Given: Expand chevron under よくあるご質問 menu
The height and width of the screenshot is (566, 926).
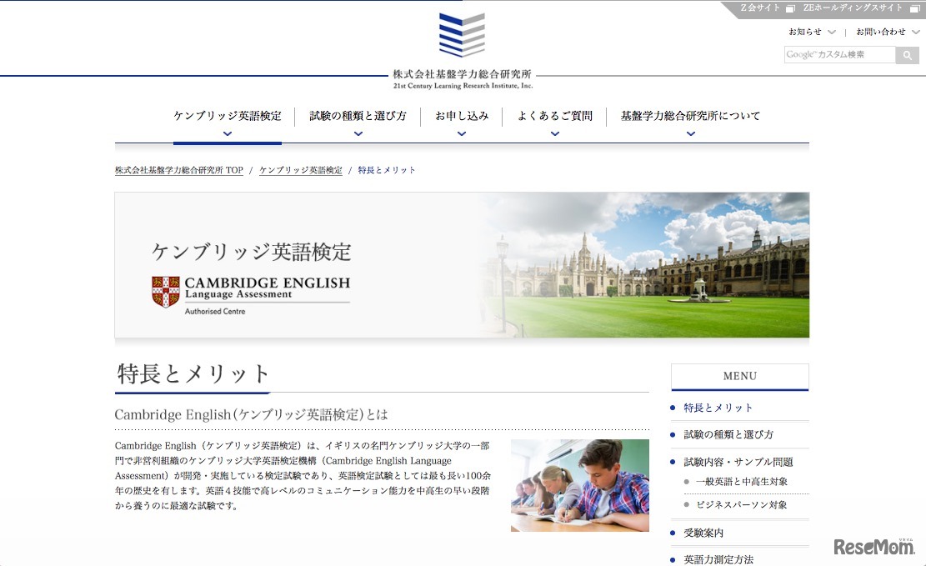Looking at the screenshot, I should click(x=554, y=134).
